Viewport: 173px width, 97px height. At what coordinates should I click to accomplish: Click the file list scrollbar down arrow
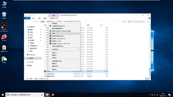click(x=150, y=76)
